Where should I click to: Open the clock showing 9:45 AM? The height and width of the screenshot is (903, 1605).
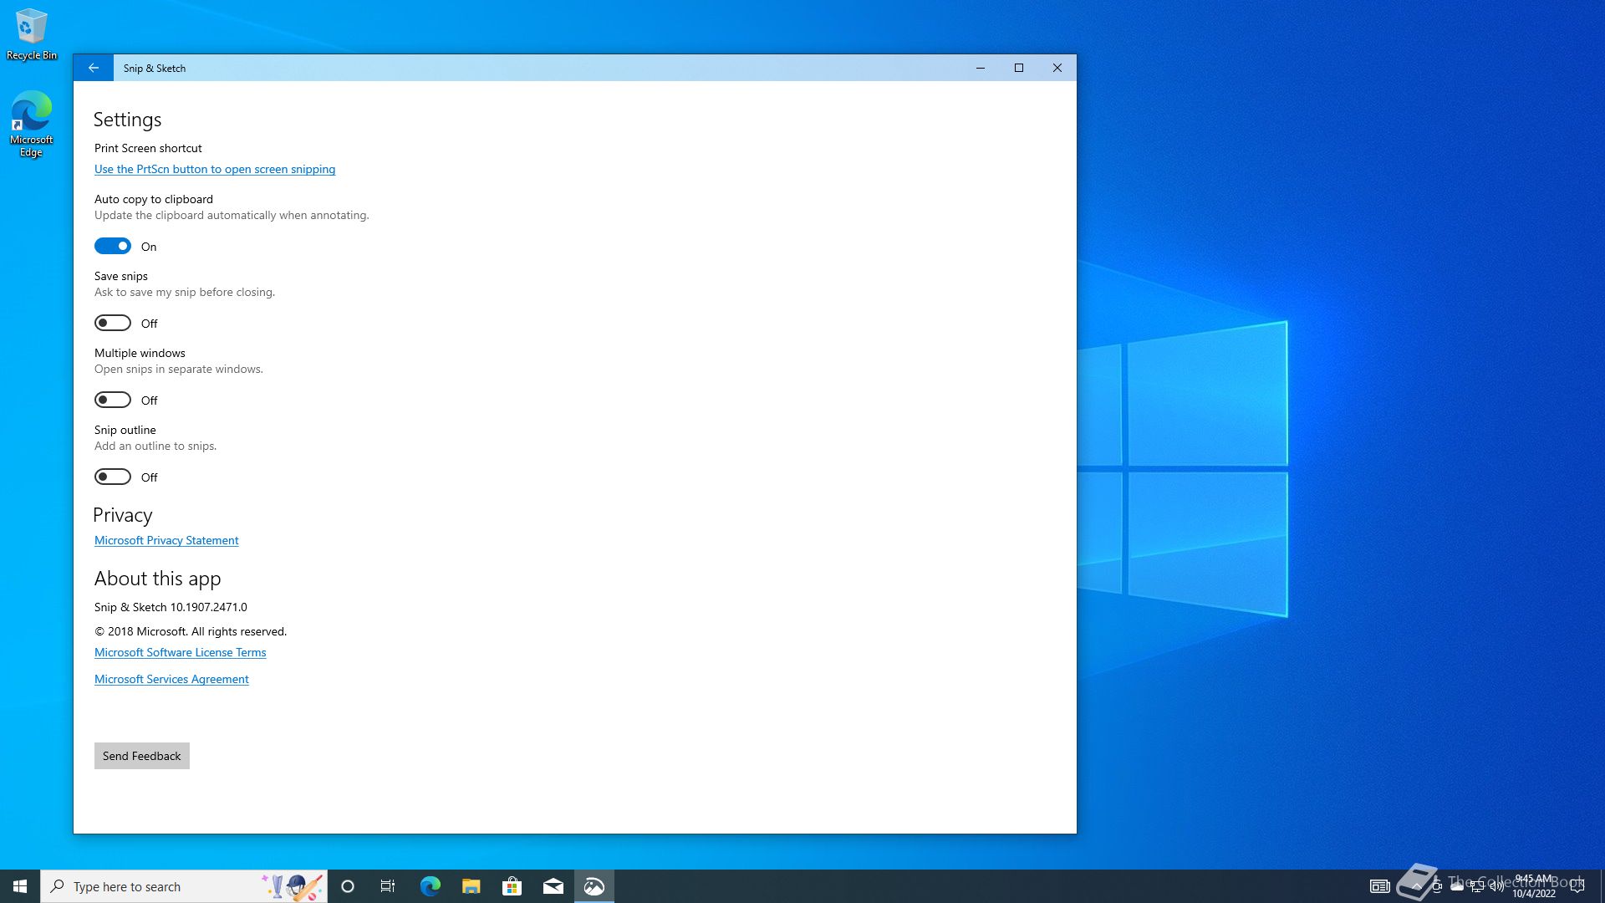pyautogui.click(x=1534, y=886)
